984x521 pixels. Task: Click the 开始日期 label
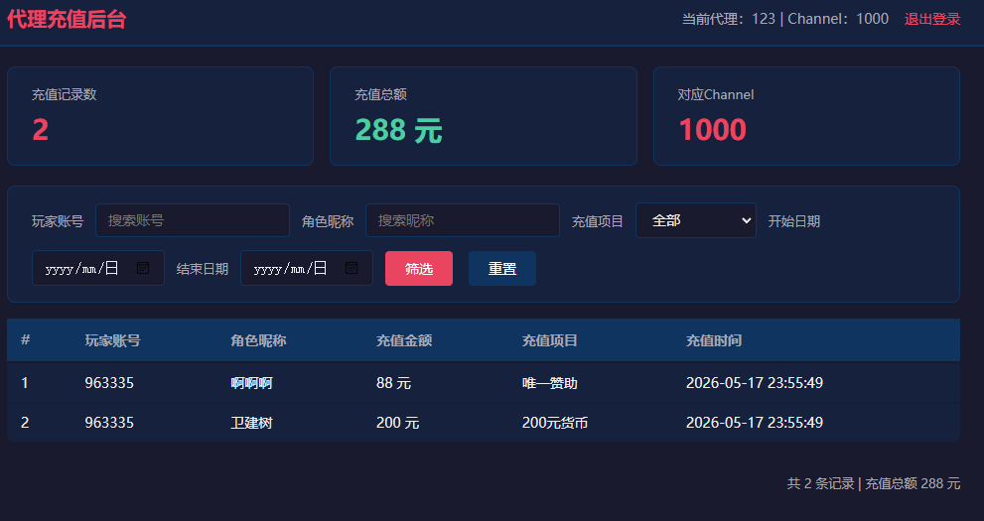click(x=793, y=221)
